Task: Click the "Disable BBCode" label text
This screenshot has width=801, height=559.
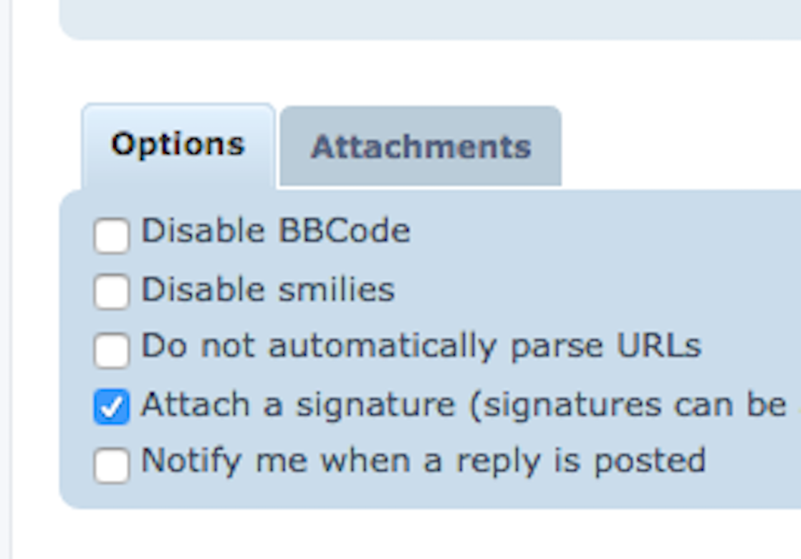Action: click(x=275, y=231)
